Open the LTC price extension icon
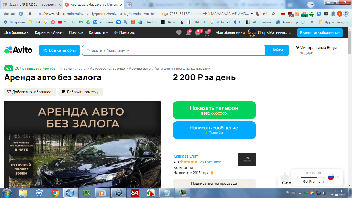 (312, 14)
